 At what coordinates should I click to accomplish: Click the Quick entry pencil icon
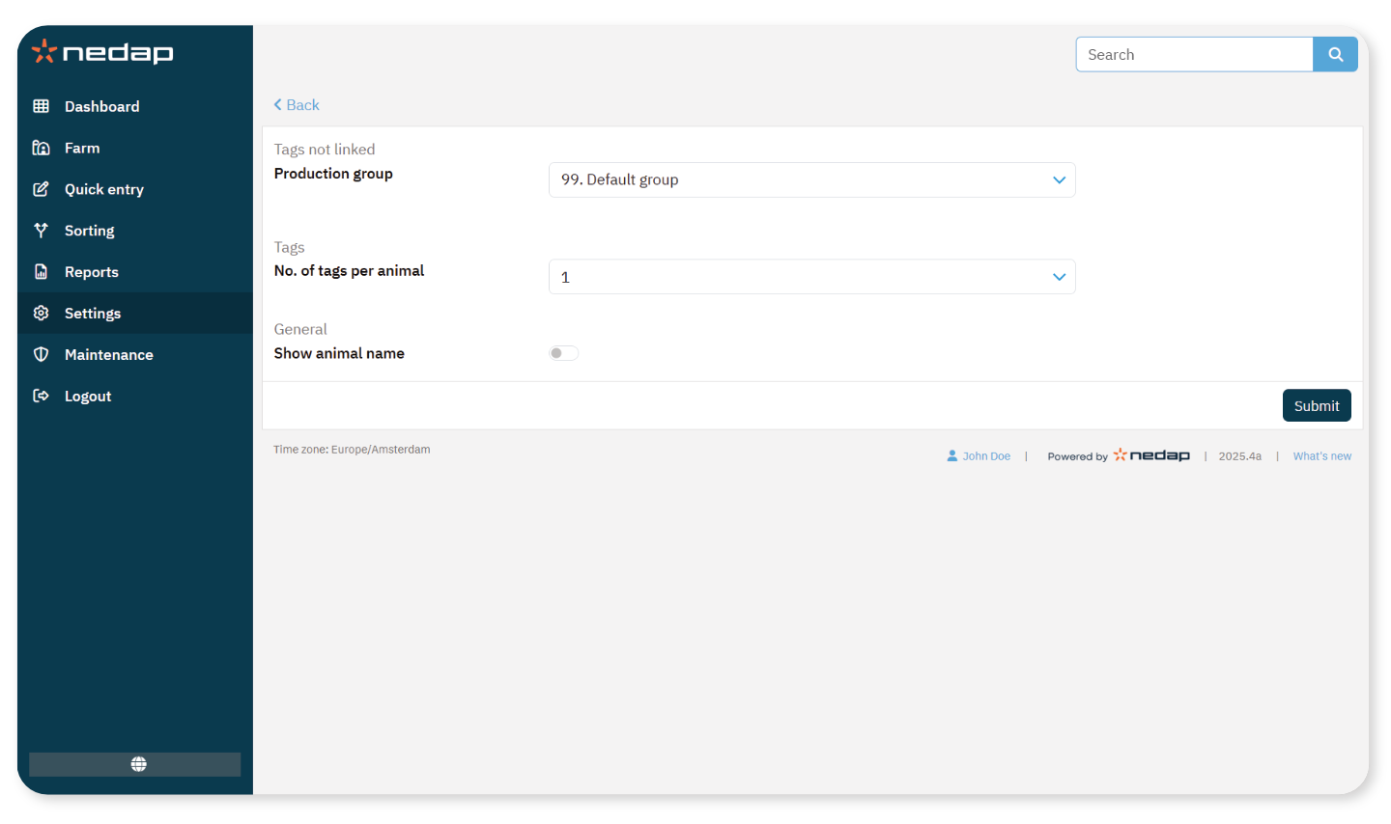point(41,189)
